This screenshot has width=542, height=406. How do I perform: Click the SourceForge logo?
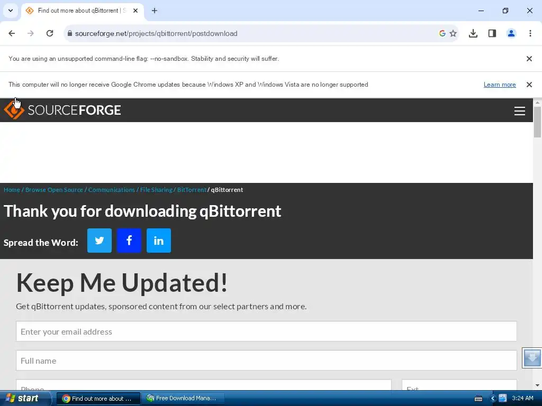(62, 110)
